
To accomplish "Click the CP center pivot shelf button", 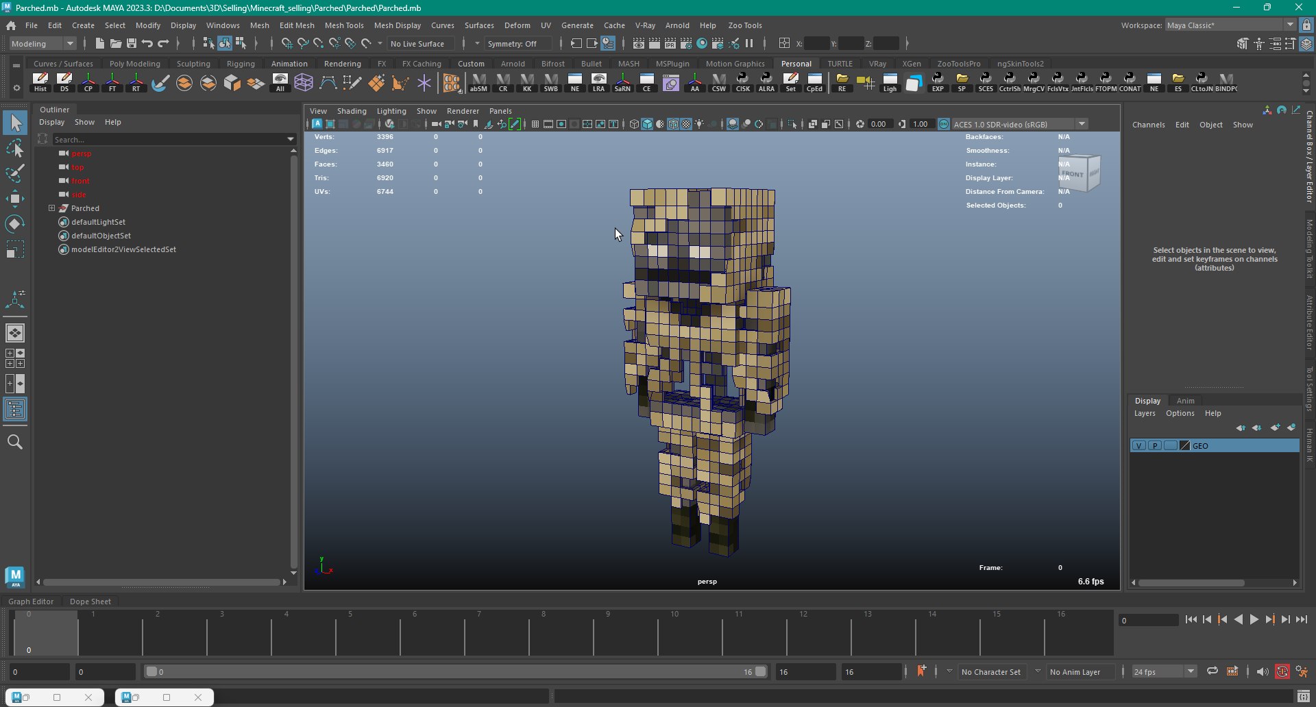I will [88, 82].
